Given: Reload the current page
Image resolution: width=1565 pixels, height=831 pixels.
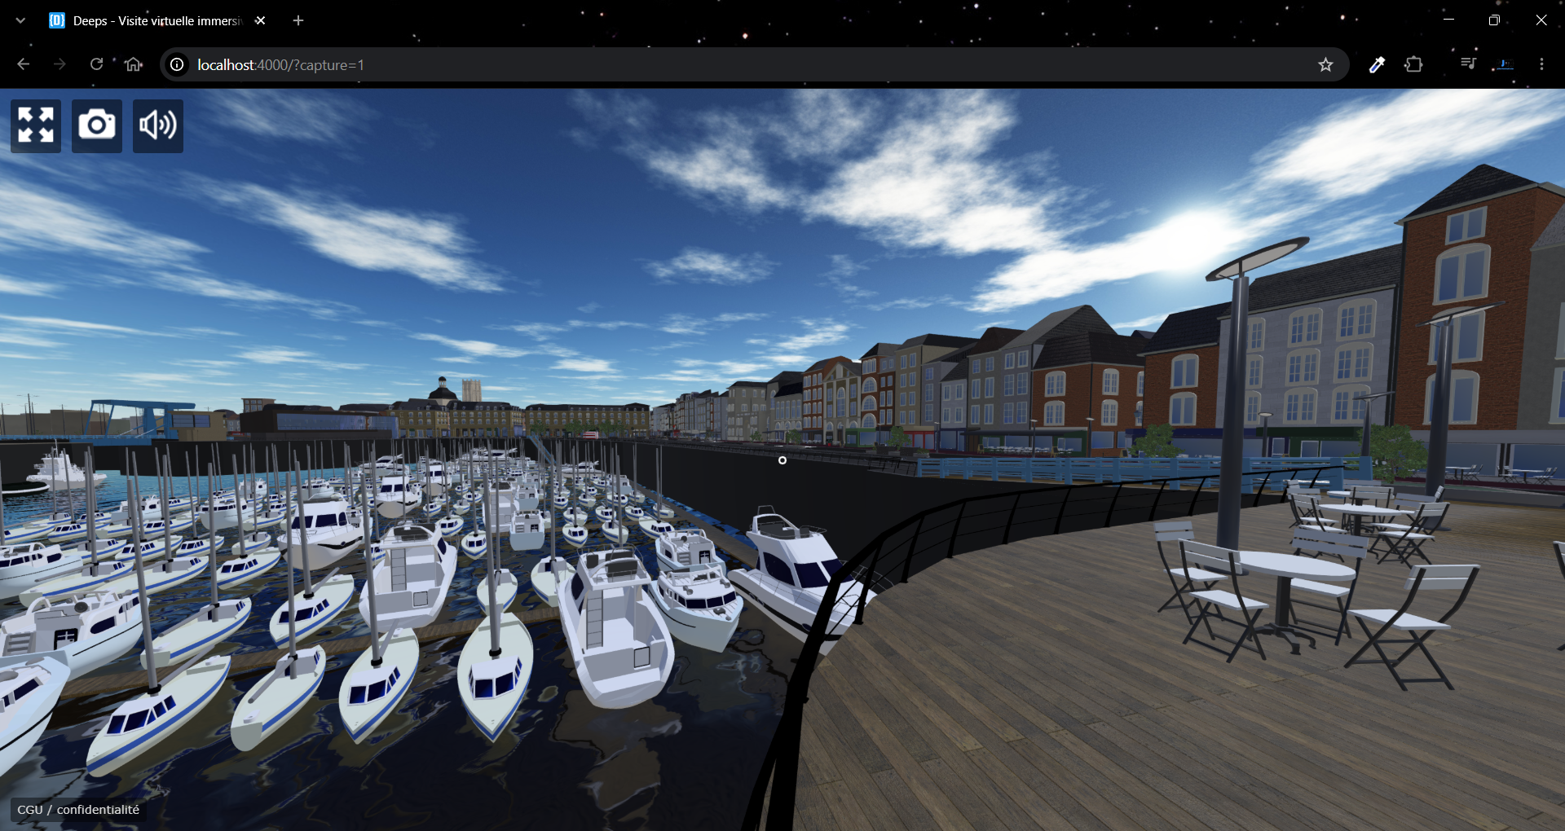Looking at the screenshot, I should point(96,64).
